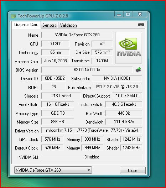166x188 pixels.
Task: Maximize the GPU-Z window
Action: pos(128,15)
